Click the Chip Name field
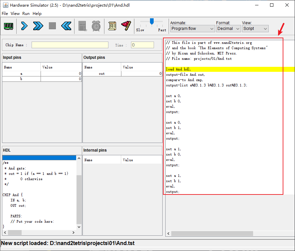Viewport: 295px width, 251px height. 70,45
